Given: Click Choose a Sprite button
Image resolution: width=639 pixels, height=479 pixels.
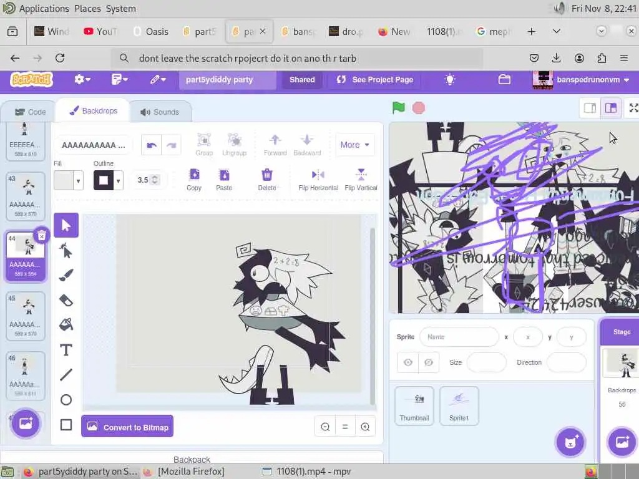Looking at the screenshot, I should pyautogui.click(x=570, y=442).
